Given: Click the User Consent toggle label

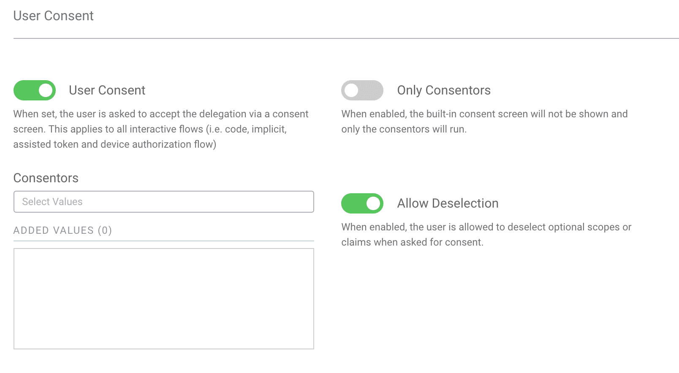Looking at the screenshot, I should [x=107, y=90].
